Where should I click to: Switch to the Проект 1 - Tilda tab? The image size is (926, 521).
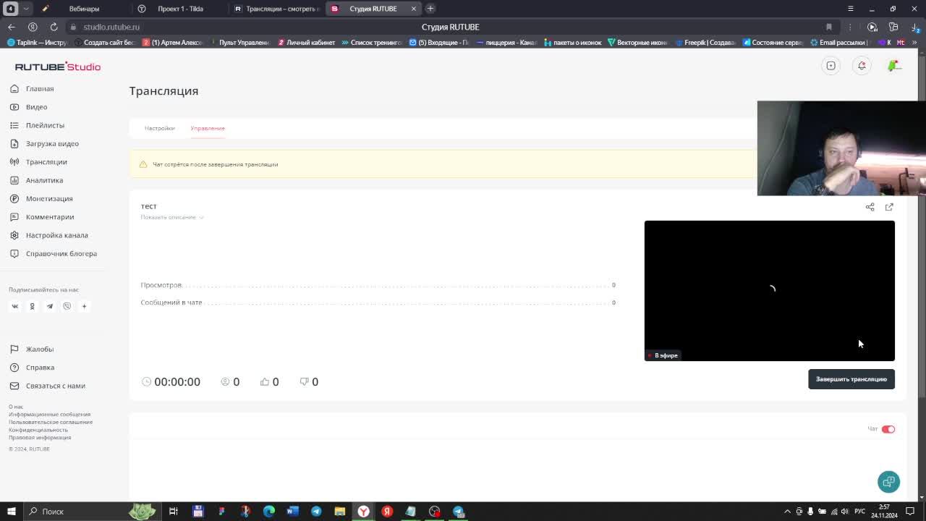pos(180,9)
